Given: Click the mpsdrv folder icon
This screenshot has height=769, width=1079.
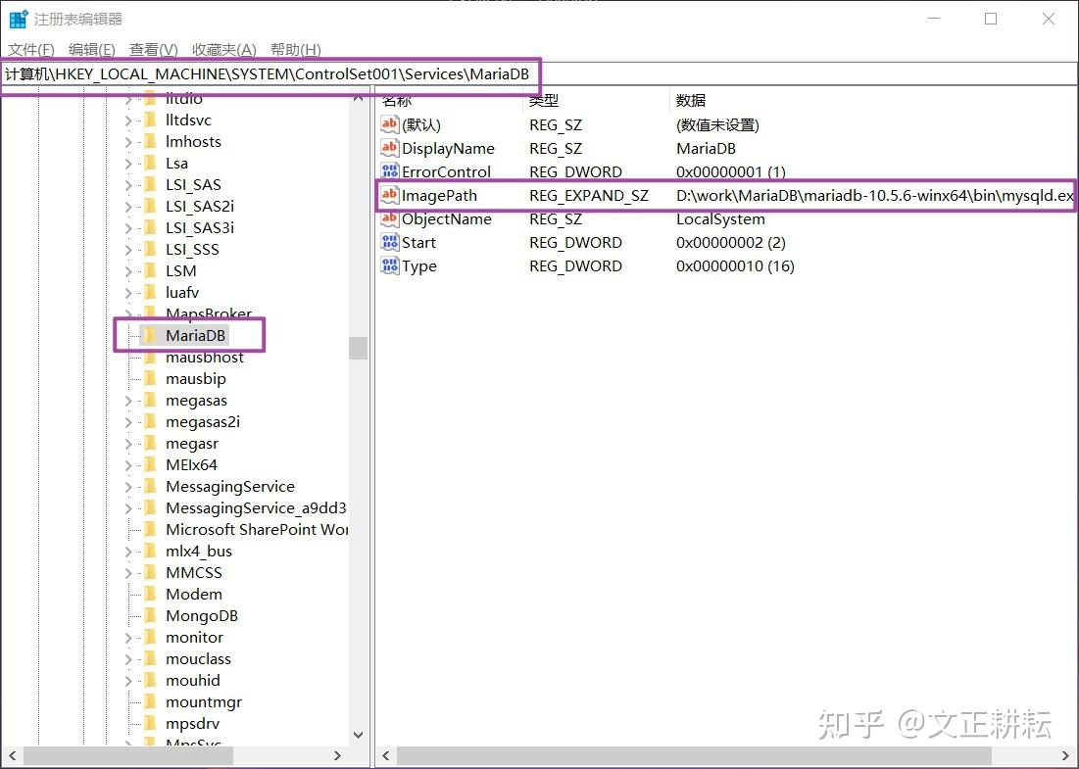Looking at the screenshot, I should click(149, 724).
